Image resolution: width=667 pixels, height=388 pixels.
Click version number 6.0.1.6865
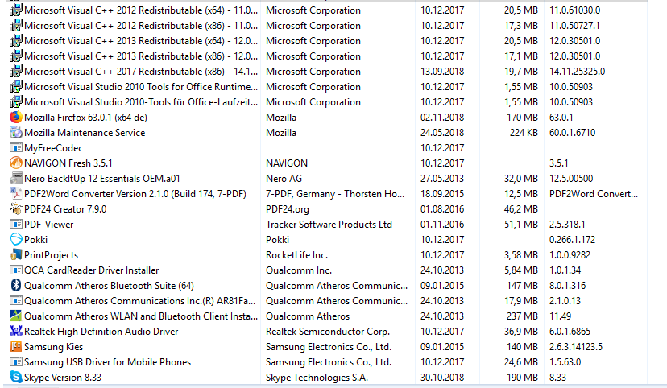coord(570,332)
